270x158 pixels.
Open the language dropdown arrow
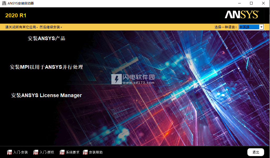(261, 27)
